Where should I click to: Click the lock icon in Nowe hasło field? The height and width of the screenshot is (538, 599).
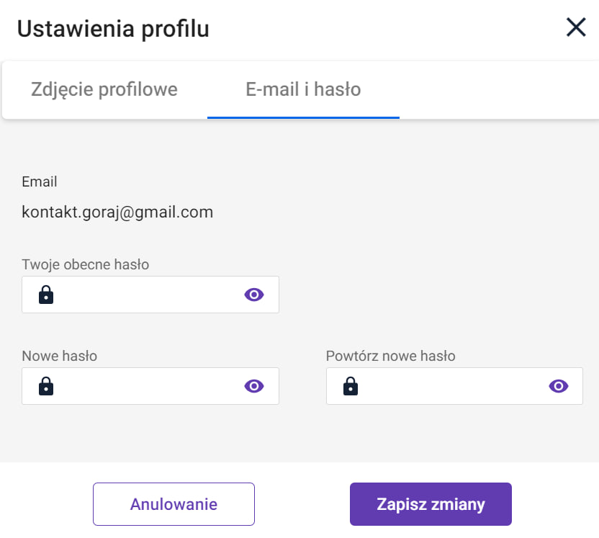(x=46, y=386)
